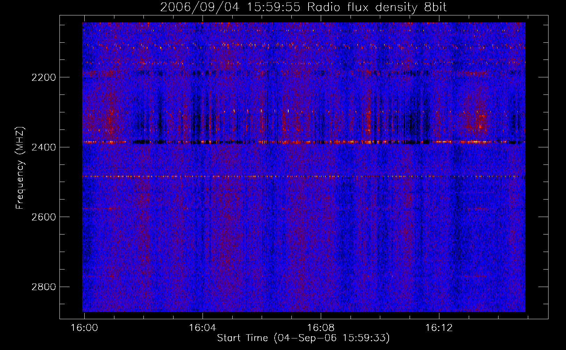Viewport: 566px width, 350px height.
Task: Click the 16:04 time tick label
Action: [x=203, y=328]
